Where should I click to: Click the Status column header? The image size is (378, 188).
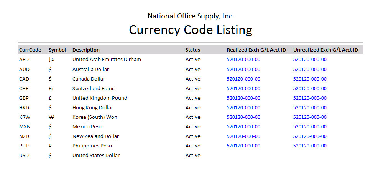[x=192, y=50]
